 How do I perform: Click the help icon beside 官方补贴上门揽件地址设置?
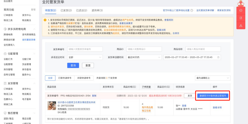192,10
